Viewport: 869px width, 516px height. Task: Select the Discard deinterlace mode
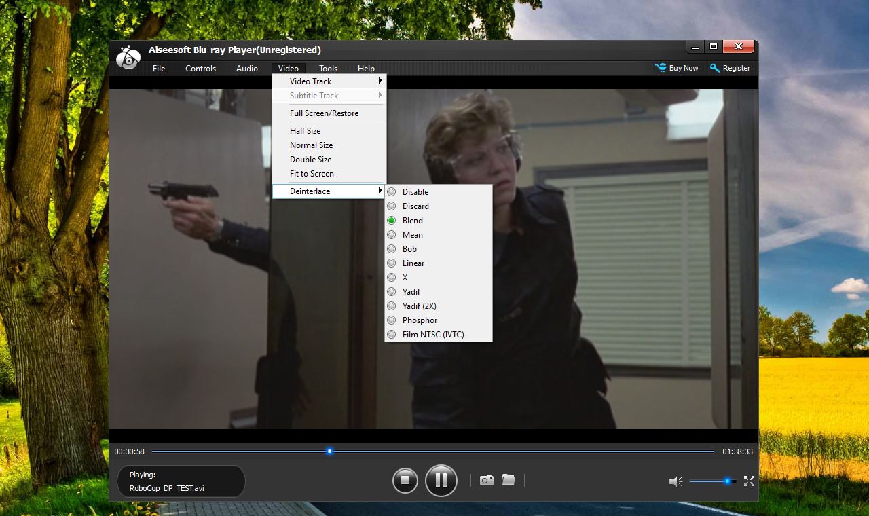click(x=439, y=206)
